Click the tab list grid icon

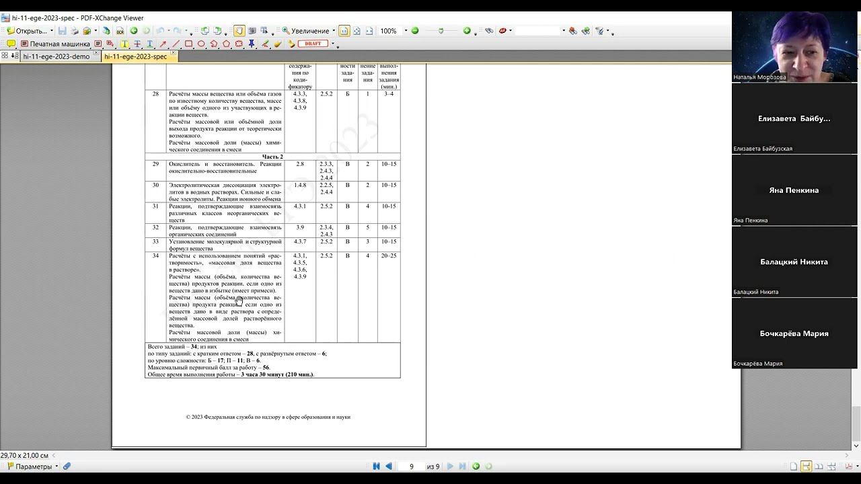pos(5,56)
